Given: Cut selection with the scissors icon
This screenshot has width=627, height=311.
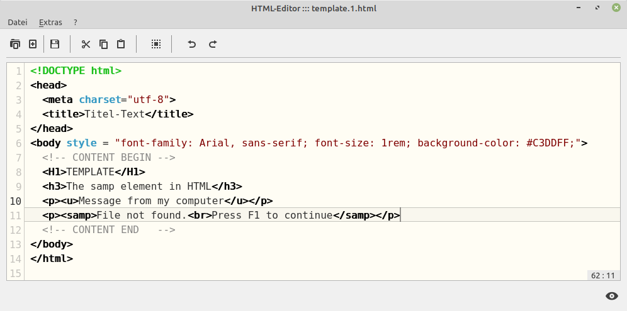Looking at the screenshot, I should (86, 44).
